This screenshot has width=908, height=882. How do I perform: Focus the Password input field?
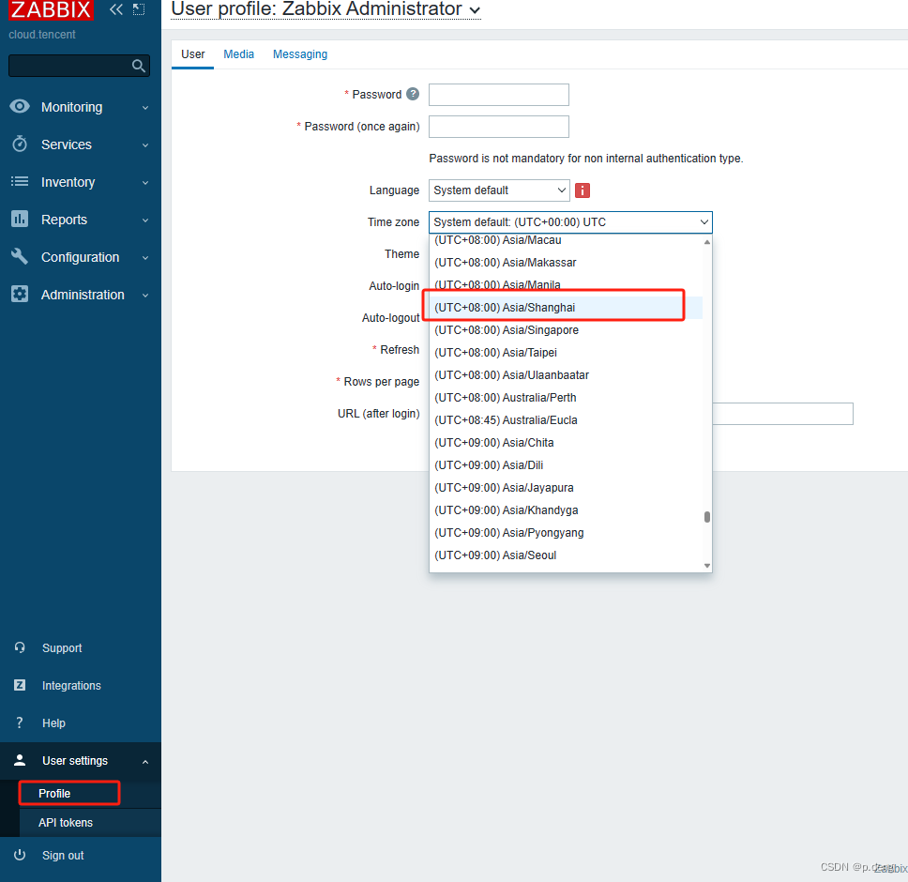499,95
